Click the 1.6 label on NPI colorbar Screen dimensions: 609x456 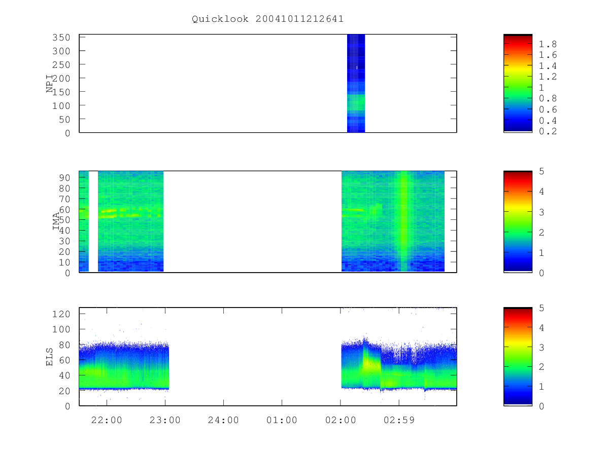pos(548,55)
